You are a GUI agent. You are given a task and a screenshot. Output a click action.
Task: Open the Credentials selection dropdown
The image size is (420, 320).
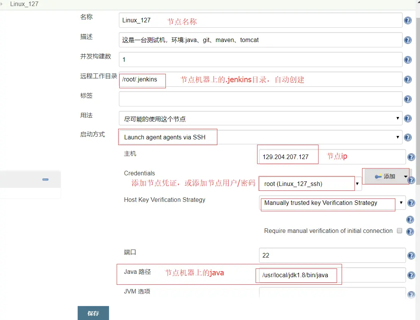pyautogui.click(x=311, y=184)
